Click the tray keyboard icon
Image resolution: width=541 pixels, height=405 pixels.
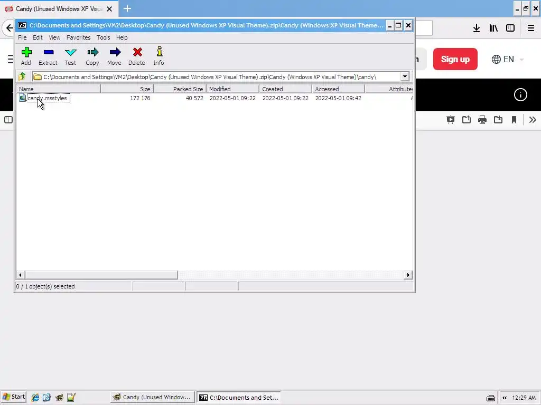(491, 398)
